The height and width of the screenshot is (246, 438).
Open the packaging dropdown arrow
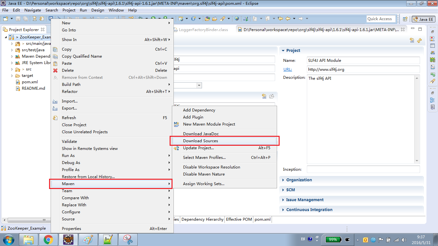tap(199, 85)
